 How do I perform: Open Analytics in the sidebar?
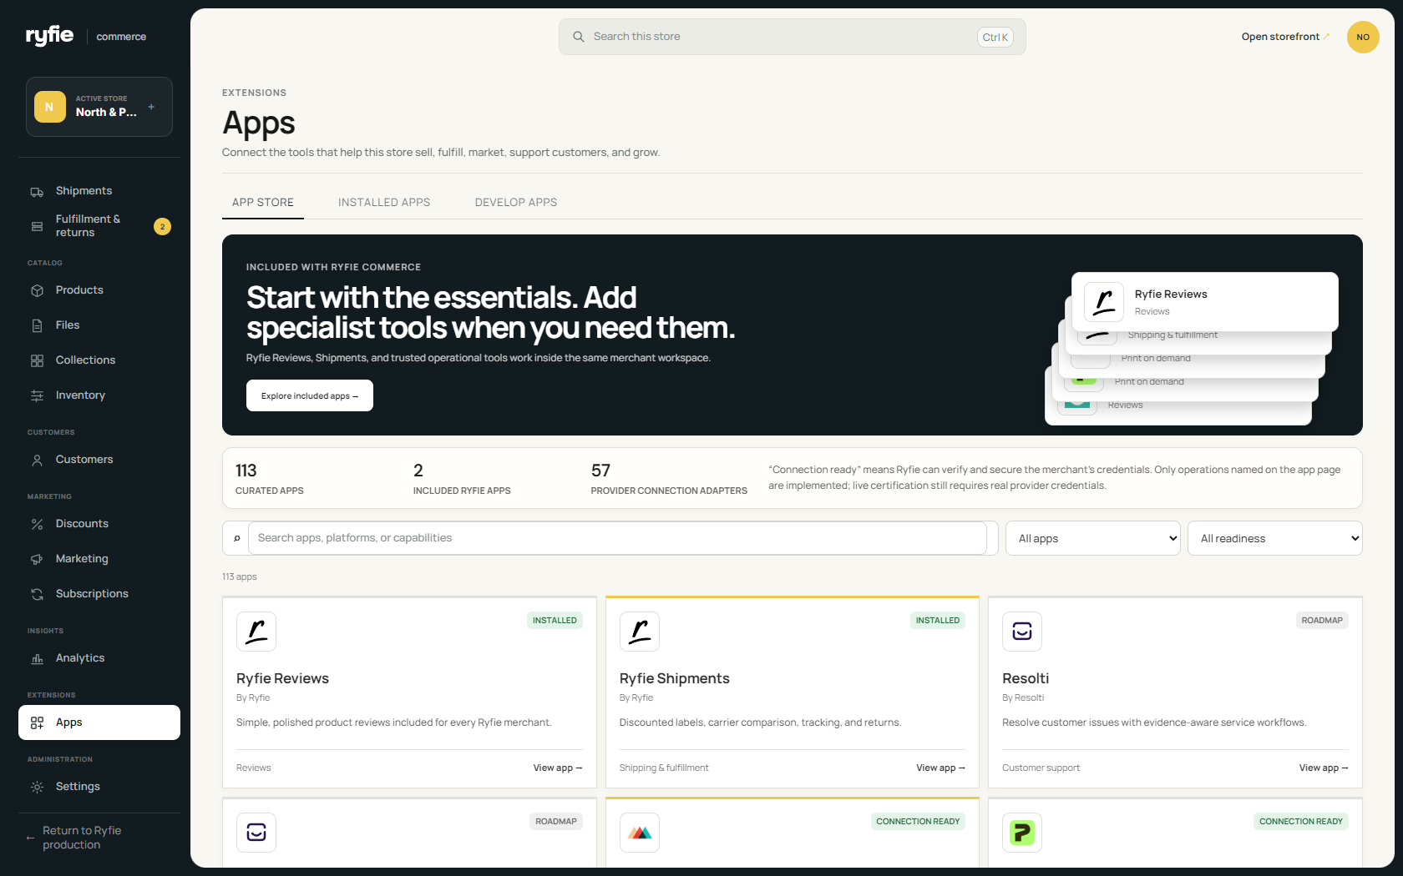[99, 658]
